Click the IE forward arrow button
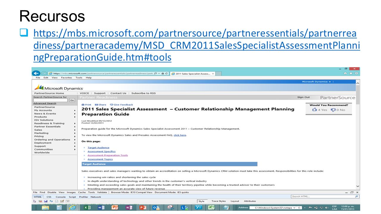The width and height of the screenshot is (381, 214). pos(44,73)
